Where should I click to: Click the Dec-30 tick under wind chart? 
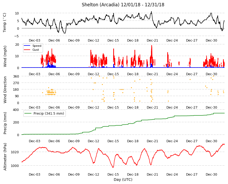tap(211, 74)
